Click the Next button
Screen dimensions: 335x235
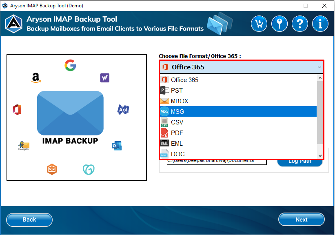(302, 219)
